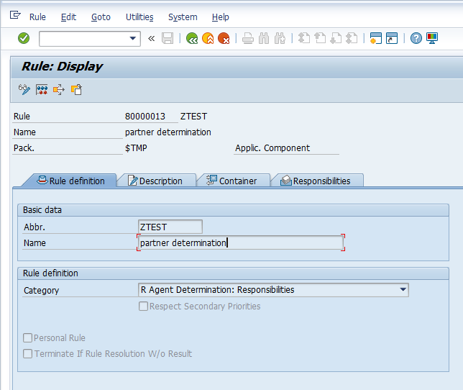Open the Utilities menu

point(139,17)
